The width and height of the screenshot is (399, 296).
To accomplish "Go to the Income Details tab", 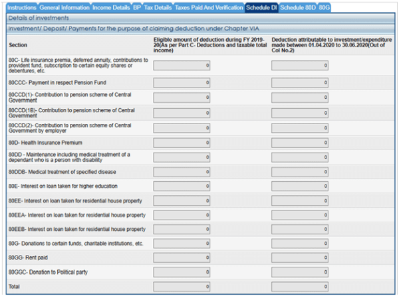I will tap(110, 7).
